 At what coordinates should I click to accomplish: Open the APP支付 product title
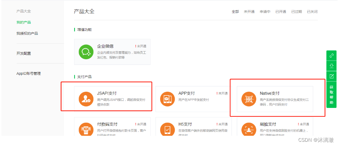coord(187,93)
